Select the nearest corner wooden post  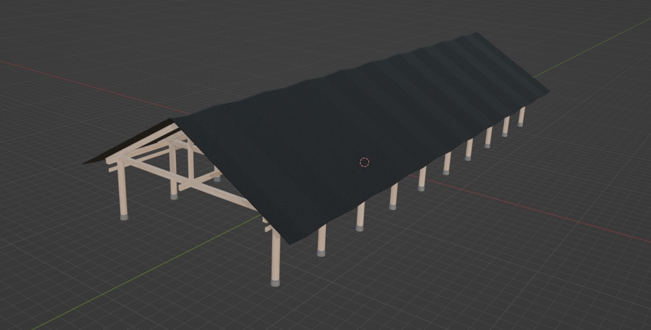pos(275,257)
